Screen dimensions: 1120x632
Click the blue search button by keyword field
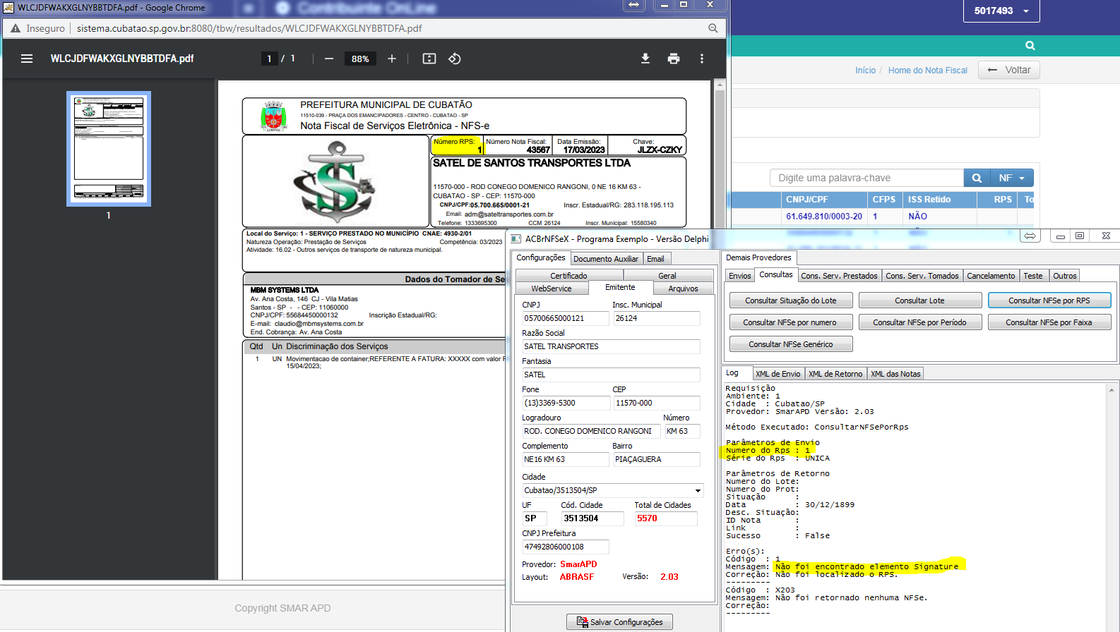[977, 178]
